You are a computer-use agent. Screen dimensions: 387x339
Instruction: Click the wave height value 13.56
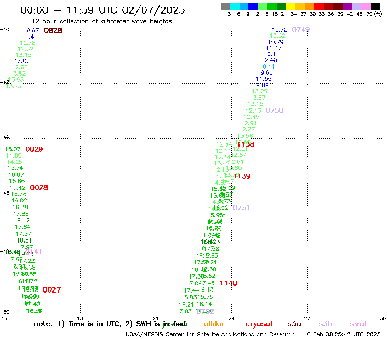245,136
